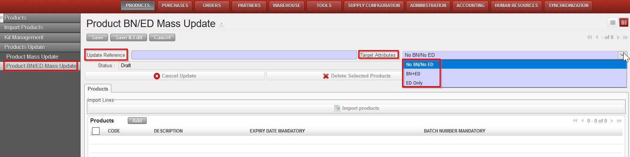Go to previous page of Products list
Image resolution: width=630 pixels, height=157 pixels.
[x=582, y=121]
